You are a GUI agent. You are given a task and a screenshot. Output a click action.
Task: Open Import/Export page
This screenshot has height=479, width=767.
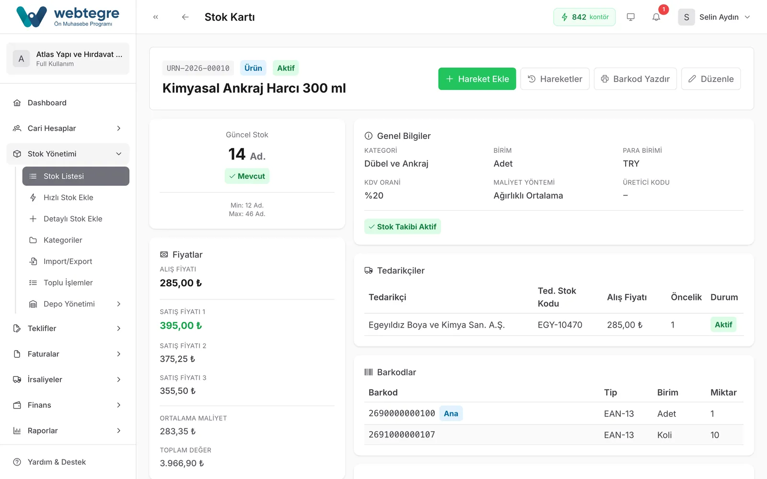(76, 262)
